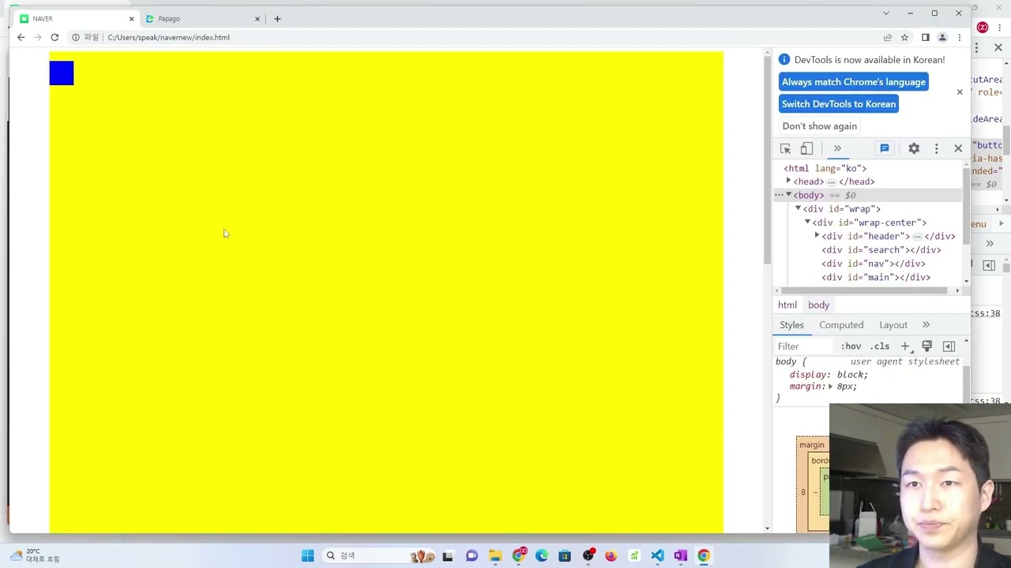This screenshot has height=568, width=1011.
Task: Activate the inspect element picker in DevTools
Action: (x=785, y=148)
